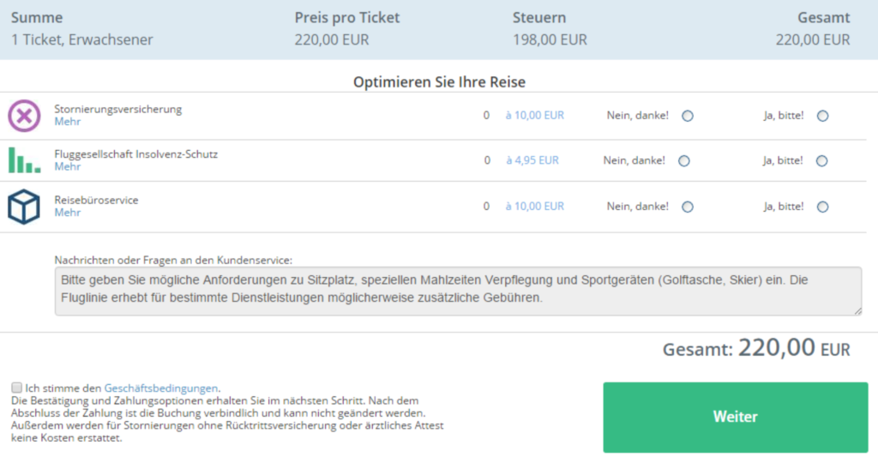The image size is (878, 457).
Task: Decline Fluggesellschaft Insolvenz-Schutz option
Action: coord(684,160)
